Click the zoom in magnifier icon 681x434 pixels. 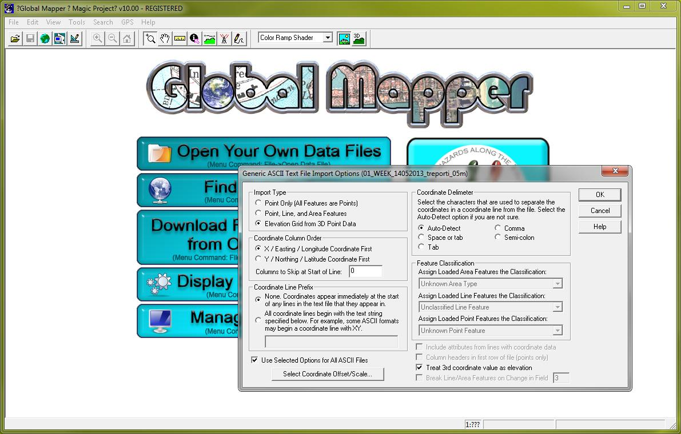[x=97, y=39]
